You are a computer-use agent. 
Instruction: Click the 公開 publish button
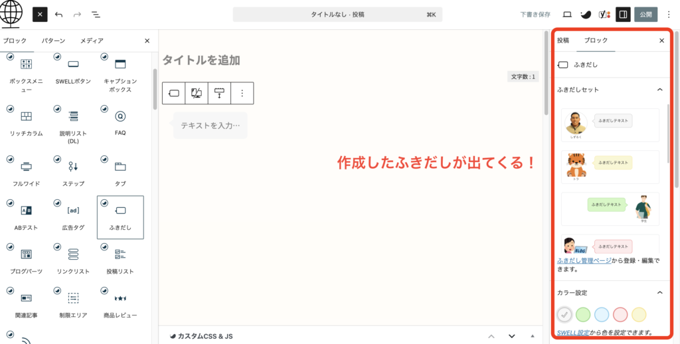pos(645,14)
